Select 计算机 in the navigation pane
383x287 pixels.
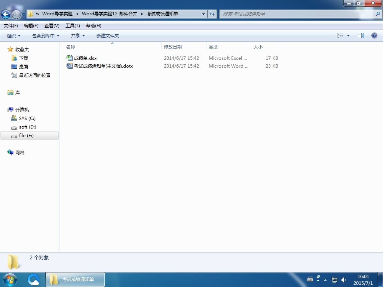pos(22,109)
